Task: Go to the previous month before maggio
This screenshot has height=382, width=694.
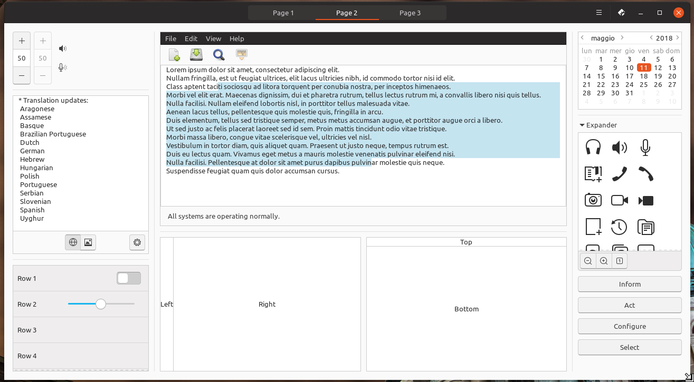Action: (583, 38)
